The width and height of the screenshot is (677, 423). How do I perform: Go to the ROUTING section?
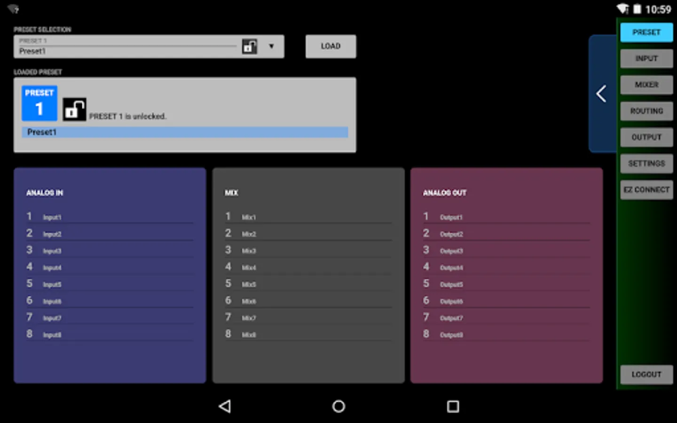click(646, 111)
